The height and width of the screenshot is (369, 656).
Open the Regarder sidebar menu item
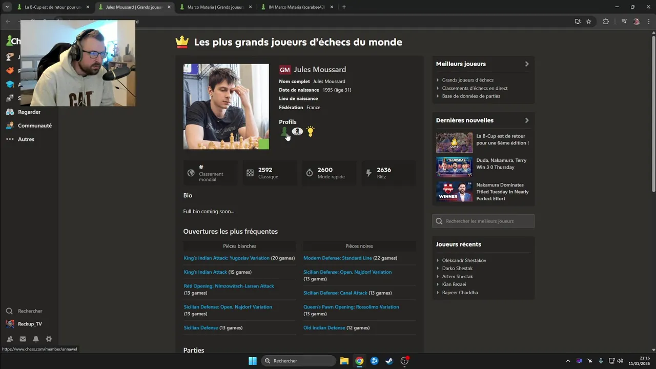[x=29, y=112]
